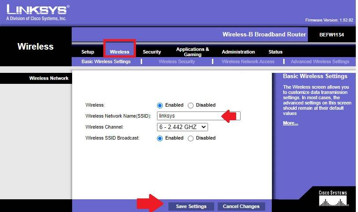Select Wireless Disabled radio button
The height and width of the screenshot is (212, 358).
pyautogui.click(x=190, y=105)
